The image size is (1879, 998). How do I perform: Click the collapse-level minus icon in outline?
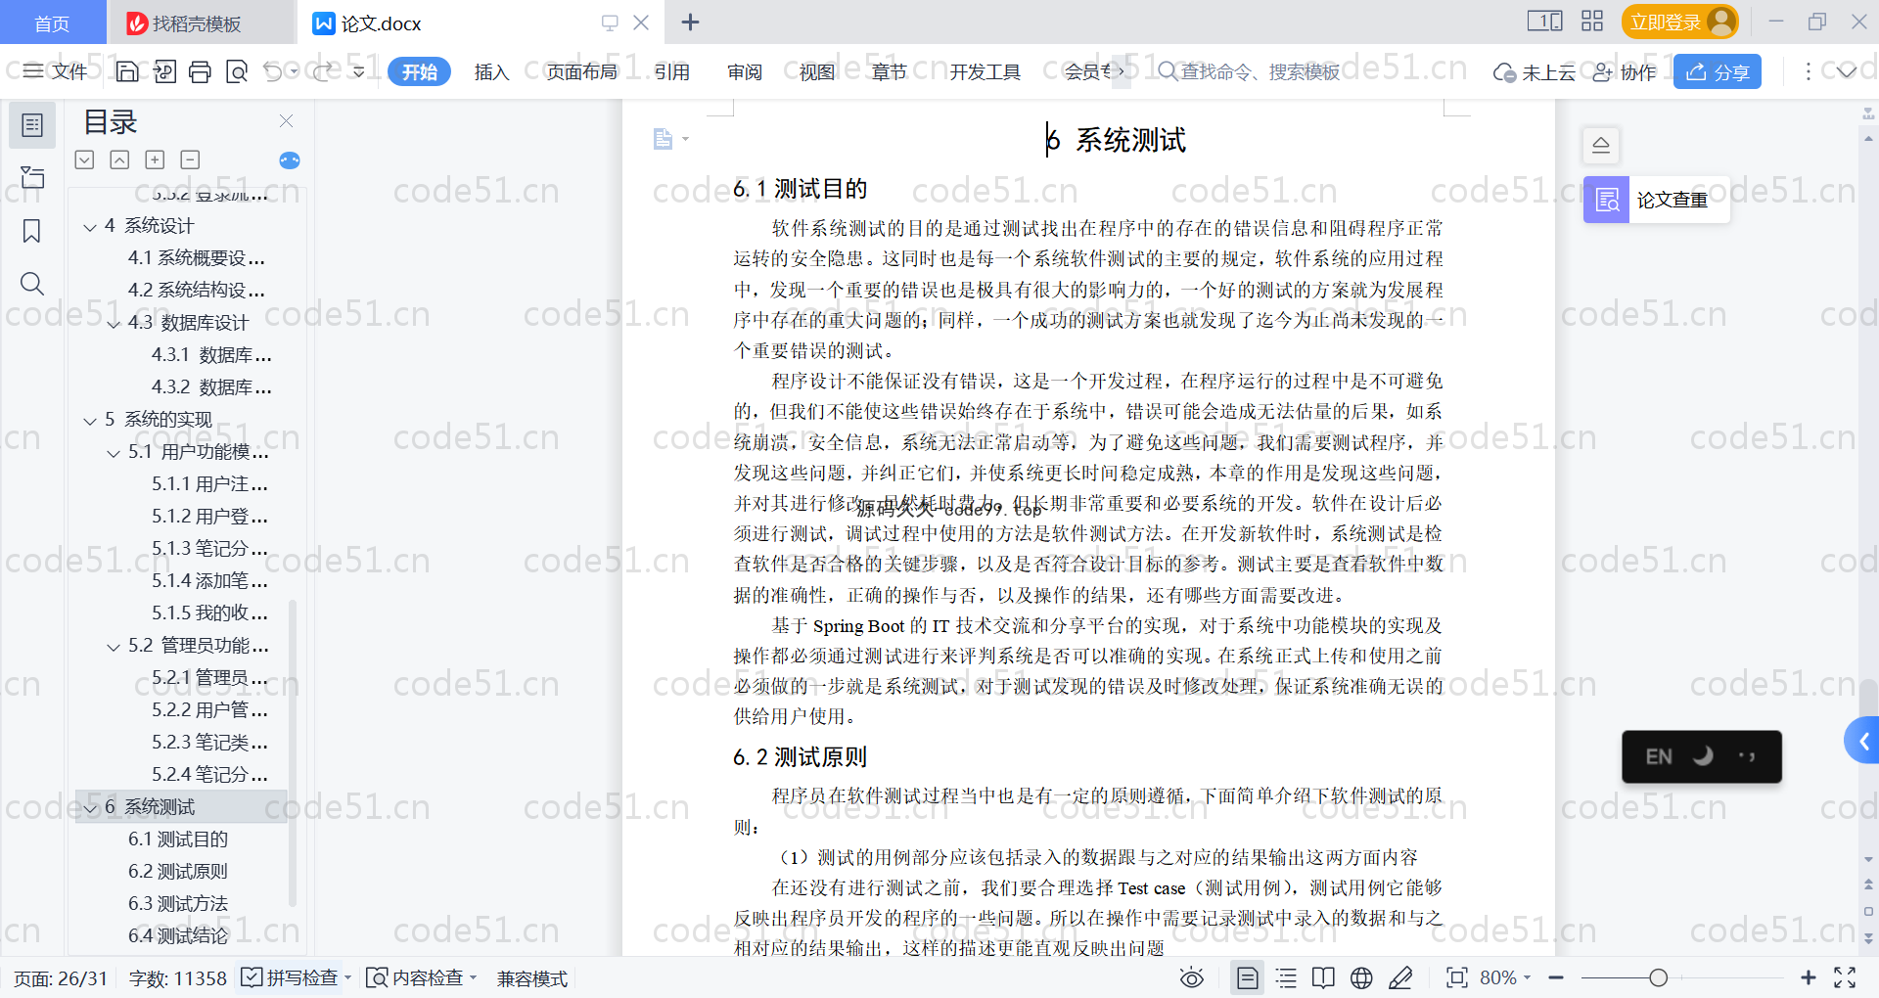[190, 159]
